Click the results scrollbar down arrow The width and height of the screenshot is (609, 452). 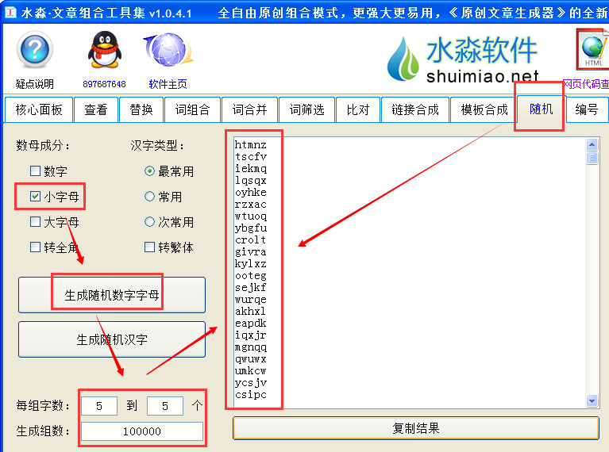point(592,401)
